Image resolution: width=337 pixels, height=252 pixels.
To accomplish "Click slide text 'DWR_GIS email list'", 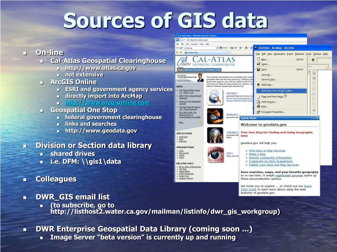I will tap(73, 197).
